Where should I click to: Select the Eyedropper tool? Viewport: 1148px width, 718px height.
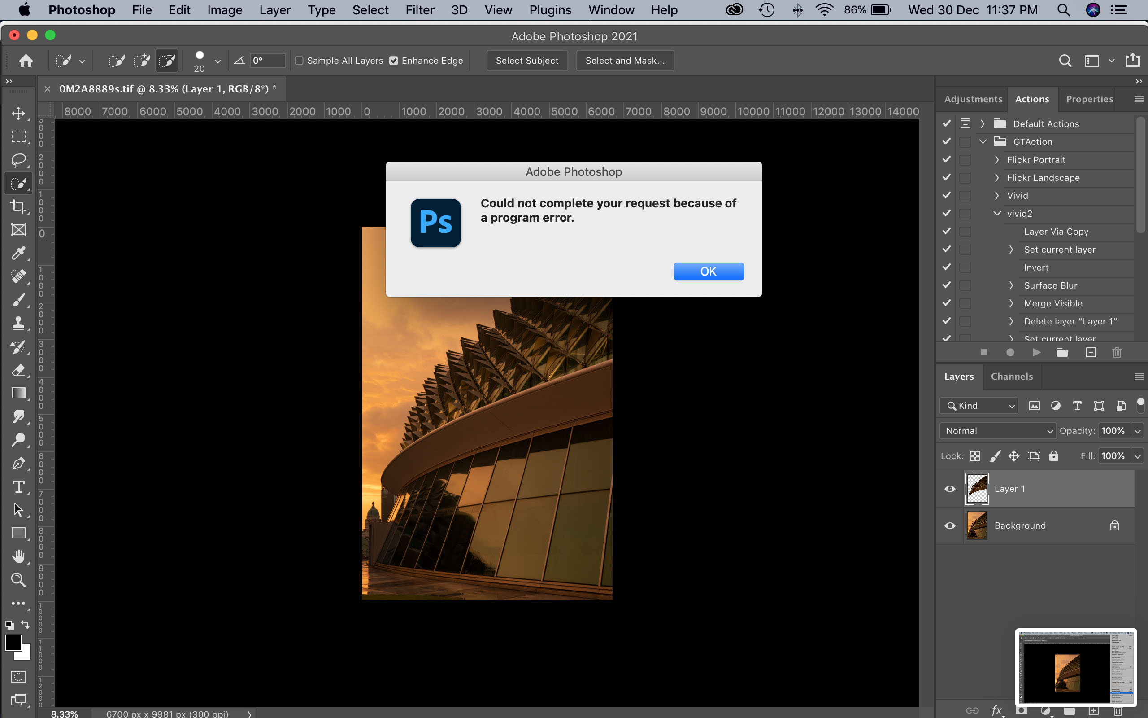click(x=18, y=253)
